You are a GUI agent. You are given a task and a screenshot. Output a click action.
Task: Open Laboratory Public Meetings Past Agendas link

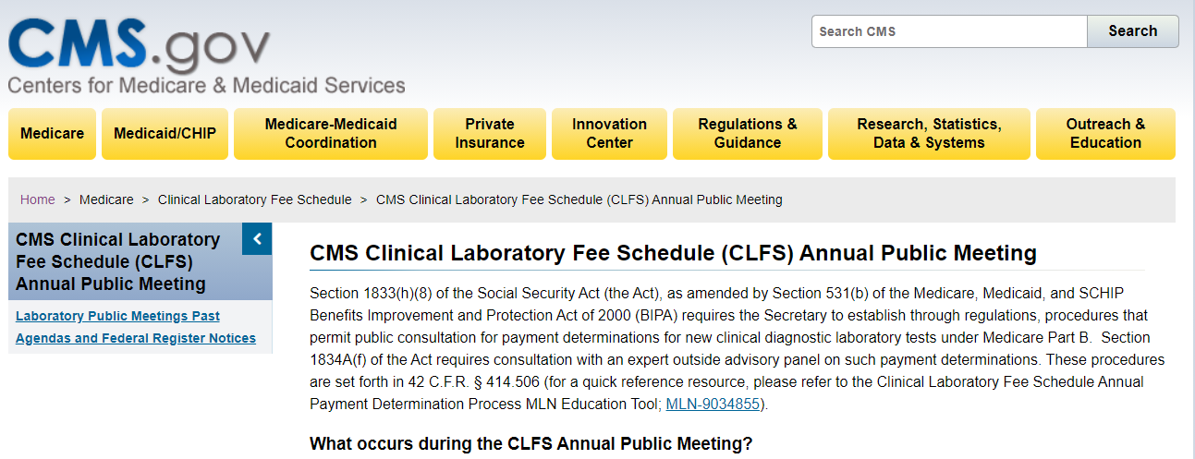pos(136,327)
